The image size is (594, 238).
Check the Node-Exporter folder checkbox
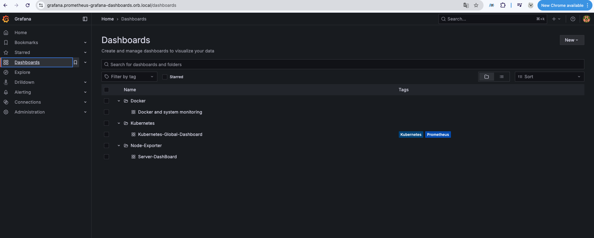(106, 146)
